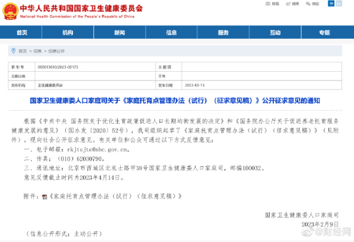Select email address rkjtsjtc@nhc.gov.cn
Screen dimensions: 354x242
tap(97, 149)
